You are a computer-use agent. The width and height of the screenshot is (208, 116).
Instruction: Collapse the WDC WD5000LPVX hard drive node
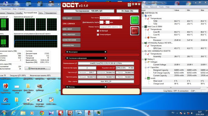tap(143, 51)
